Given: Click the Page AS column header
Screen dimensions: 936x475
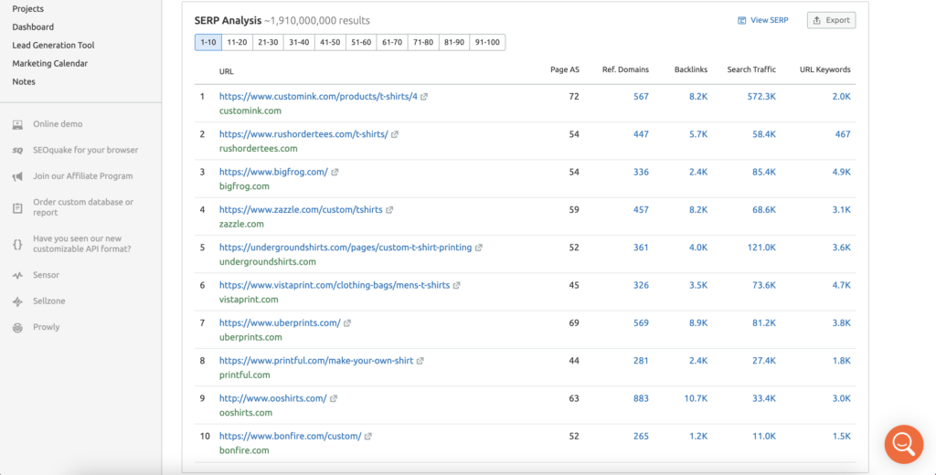Looking at the screenshot, I should click(x=565, y=69).
